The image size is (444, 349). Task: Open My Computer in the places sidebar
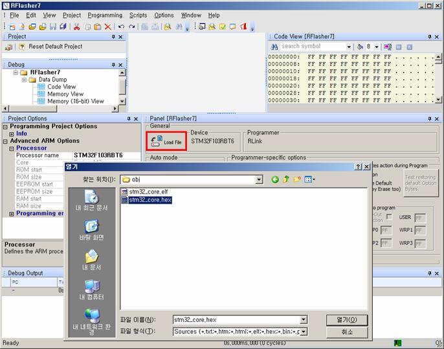click(93, 289)
